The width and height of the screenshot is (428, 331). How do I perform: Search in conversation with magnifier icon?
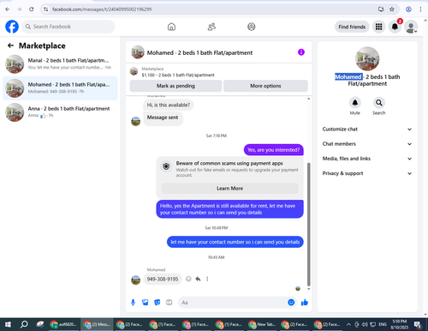pos(379,103)
